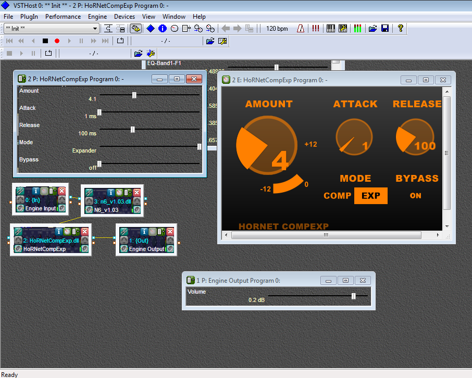This screenshot has width=472, height=378.
Task: Open parameter list on HoRNetCompExp.dll node
Action: (x=76, y=231)
